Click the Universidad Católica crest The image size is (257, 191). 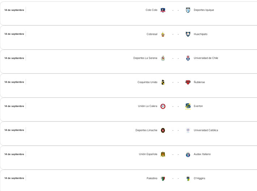188,130
